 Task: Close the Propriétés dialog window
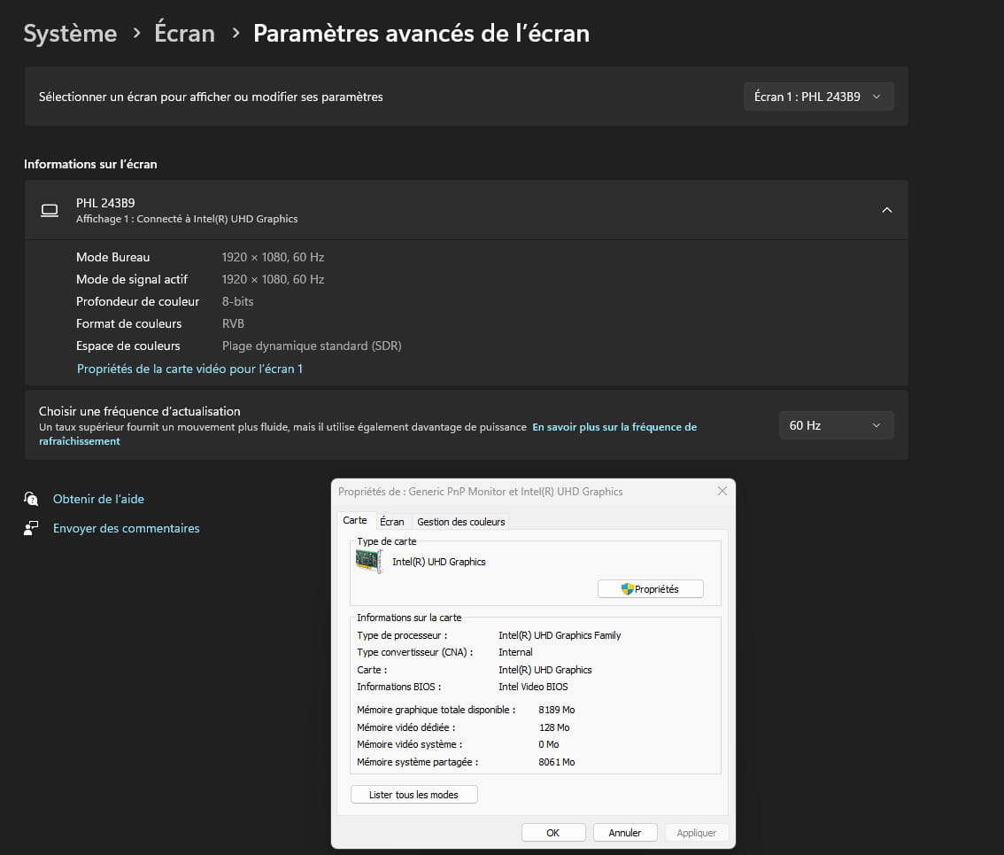[722, 491]
